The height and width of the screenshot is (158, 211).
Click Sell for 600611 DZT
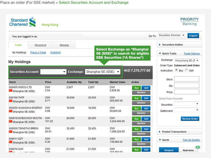(x=146, y=139)
